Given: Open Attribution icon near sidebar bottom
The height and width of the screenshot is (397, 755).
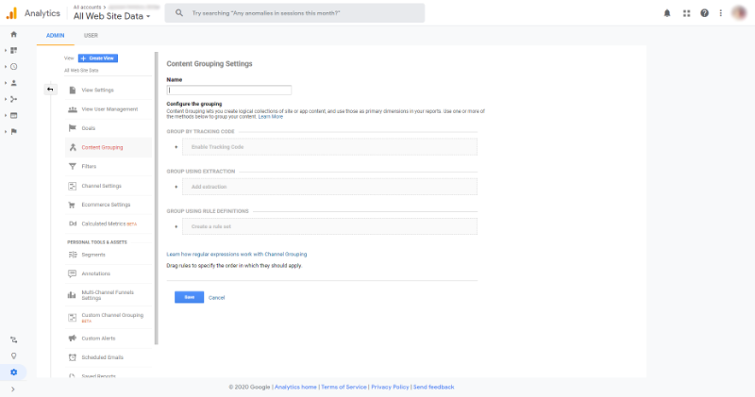Looking at the screenshot, I should point(13,339).
